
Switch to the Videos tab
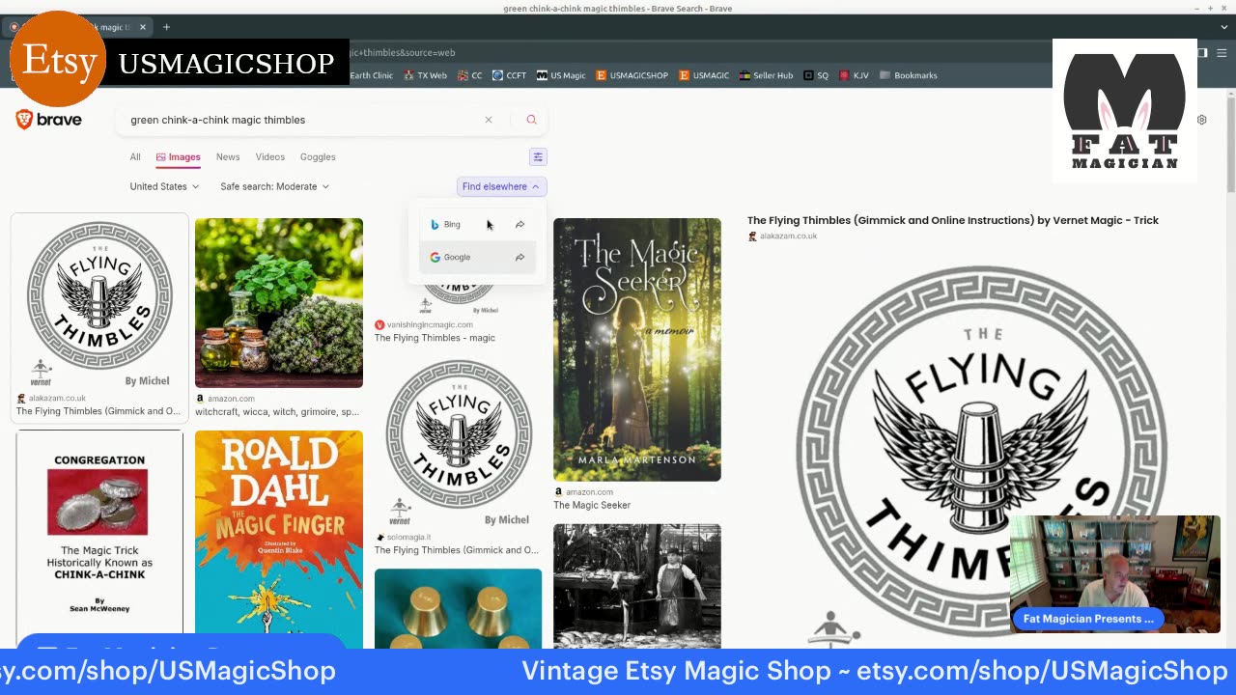coord(270,156)
